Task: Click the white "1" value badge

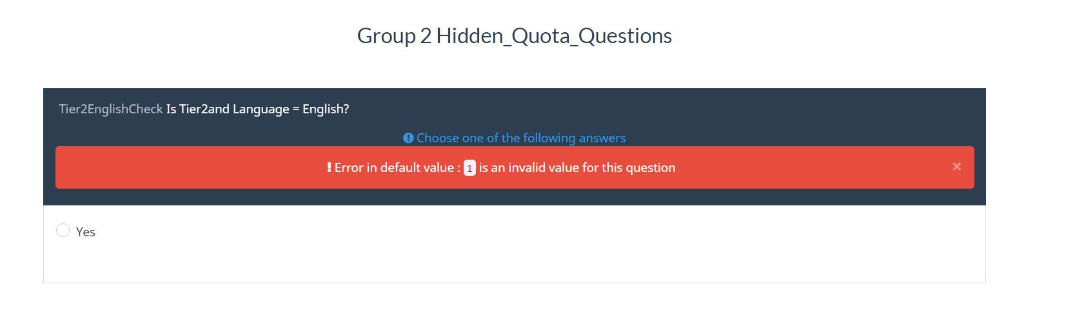Action: [469, 168]
